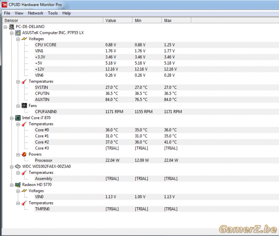Select the +12V row
This screenshot has height=236, width=279.
coord(156,69)
